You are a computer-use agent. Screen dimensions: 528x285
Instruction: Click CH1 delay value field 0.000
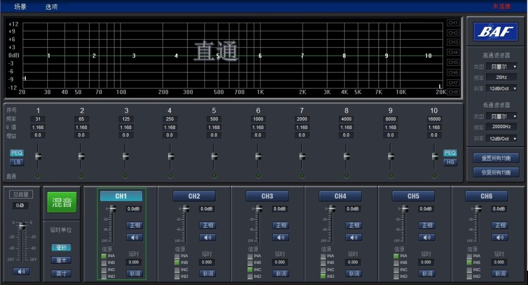click(x=134, y=262)
